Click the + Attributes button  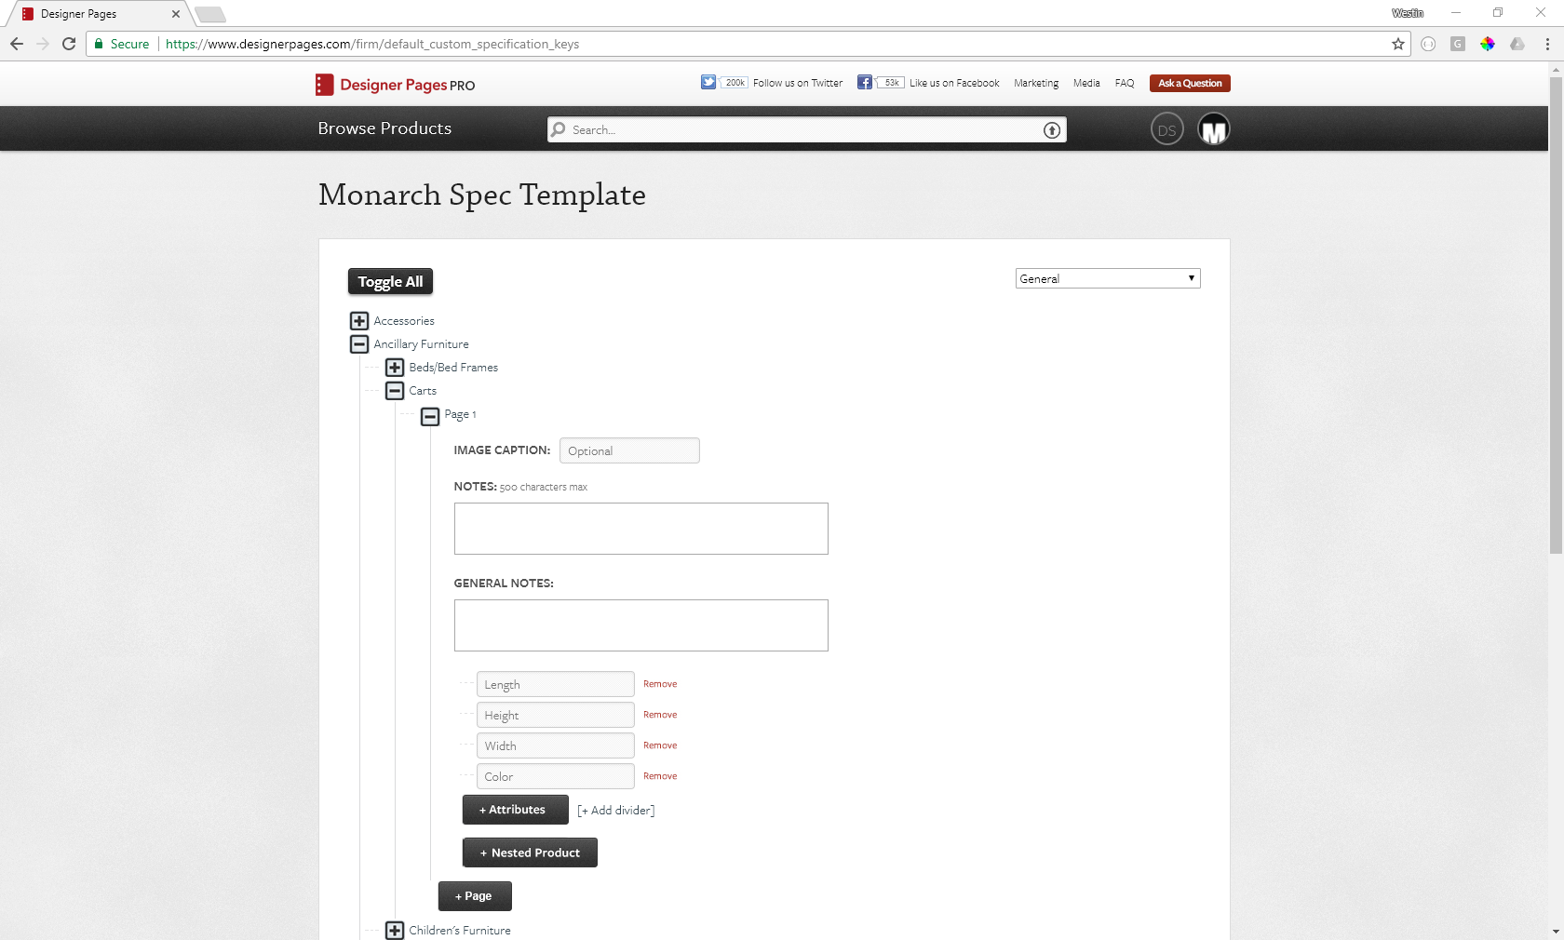coord(515,810)
